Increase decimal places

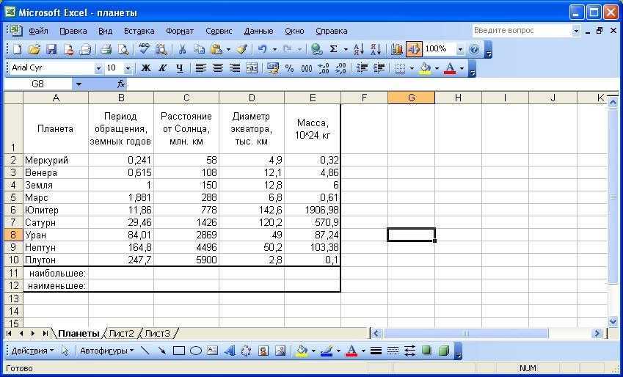pos(324,68)
